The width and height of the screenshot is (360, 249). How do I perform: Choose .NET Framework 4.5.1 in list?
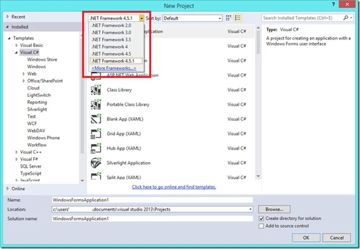point(116,61)
